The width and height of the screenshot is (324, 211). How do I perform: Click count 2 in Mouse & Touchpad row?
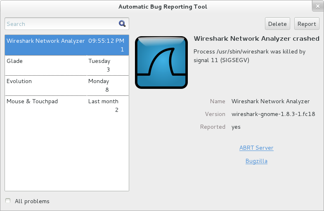[x=117, y=110]
